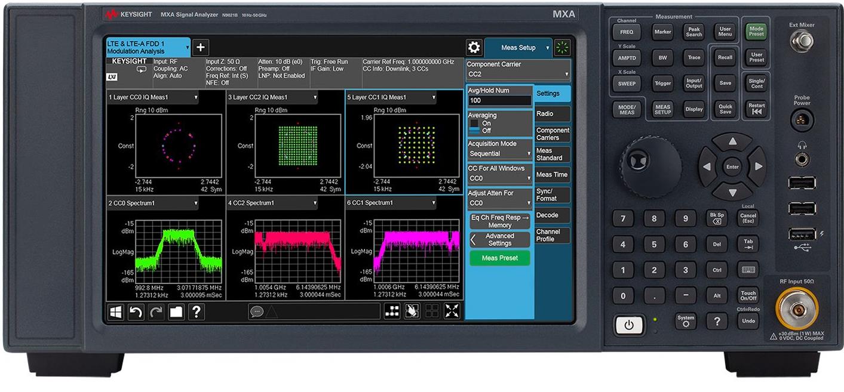Screen dimensions: 844x392
Task: Click the undo arrow icon
Action: click(x=136, y=311)
